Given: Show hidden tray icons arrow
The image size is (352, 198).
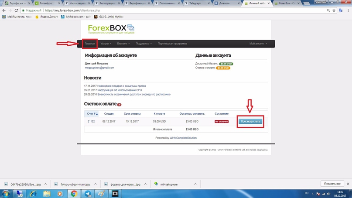Looking at the screenshot, I should coord(313,194).
